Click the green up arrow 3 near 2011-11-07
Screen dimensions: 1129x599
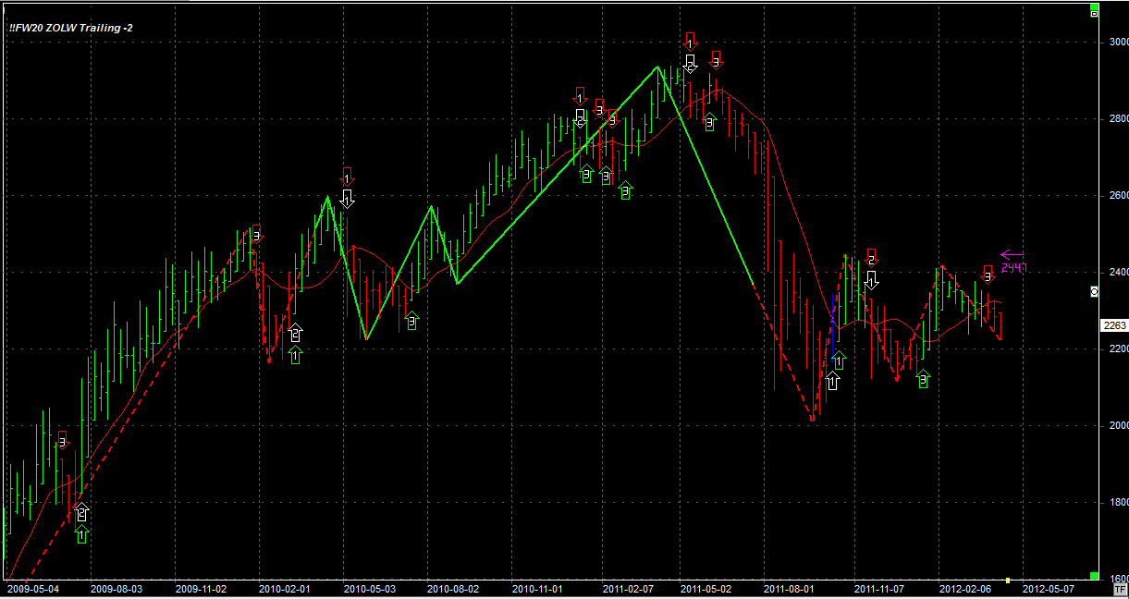923,378
